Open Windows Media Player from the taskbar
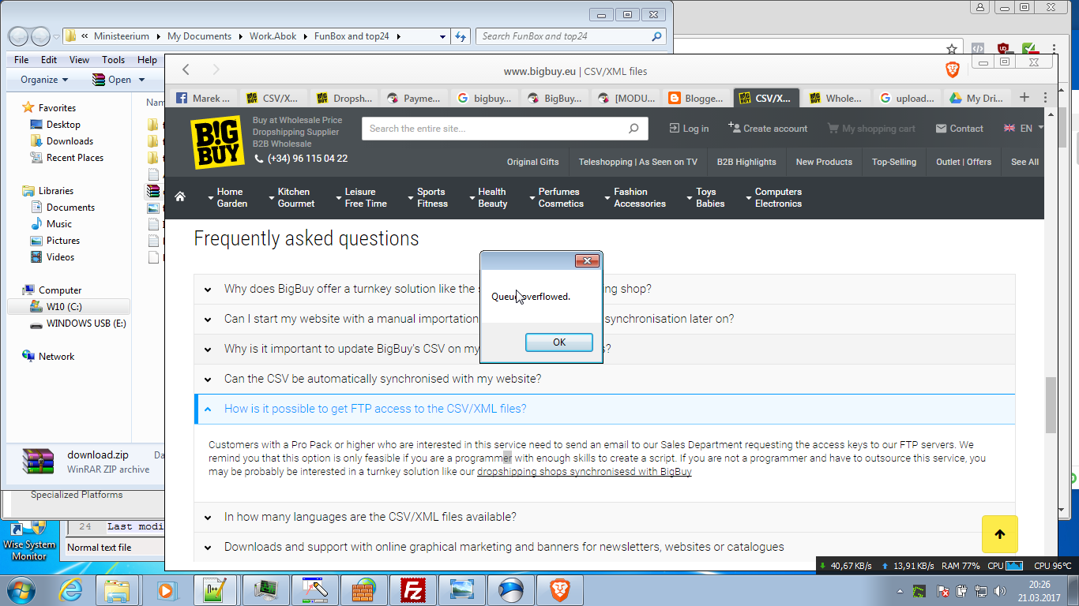Viewport: 1079px width, 606px height. (x=166, y=589)
